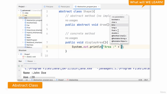Click line 8 println code line
The width and height of the screenshot is (167, 94).
(x=98, y=47)
